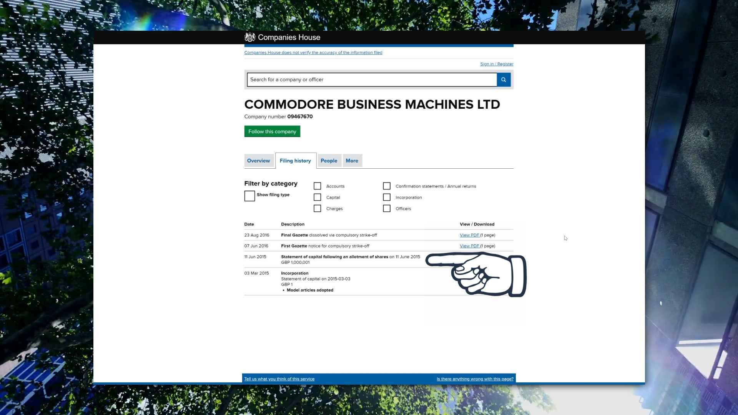738x415 pixels.
Task: Enable the Incorporation filter checkbox
Action: [387, 197]
